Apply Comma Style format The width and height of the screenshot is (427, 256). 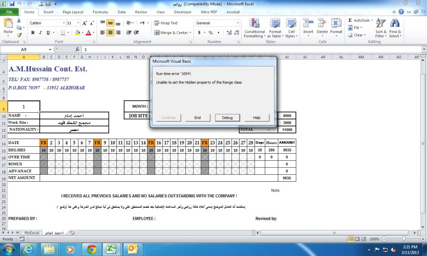click(x=218, y=33)
